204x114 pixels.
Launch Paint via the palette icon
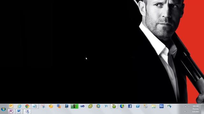click(x=51, y=106)
